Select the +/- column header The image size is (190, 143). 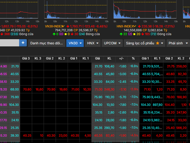(122, 58)
